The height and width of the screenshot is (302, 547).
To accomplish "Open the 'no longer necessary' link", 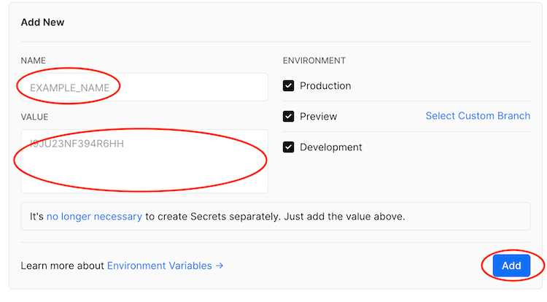I will click(94, 217).
